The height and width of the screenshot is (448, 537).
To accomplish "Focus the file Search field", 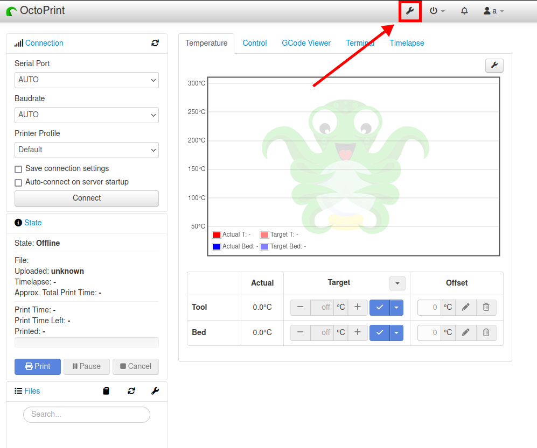I will pos(87,415).
